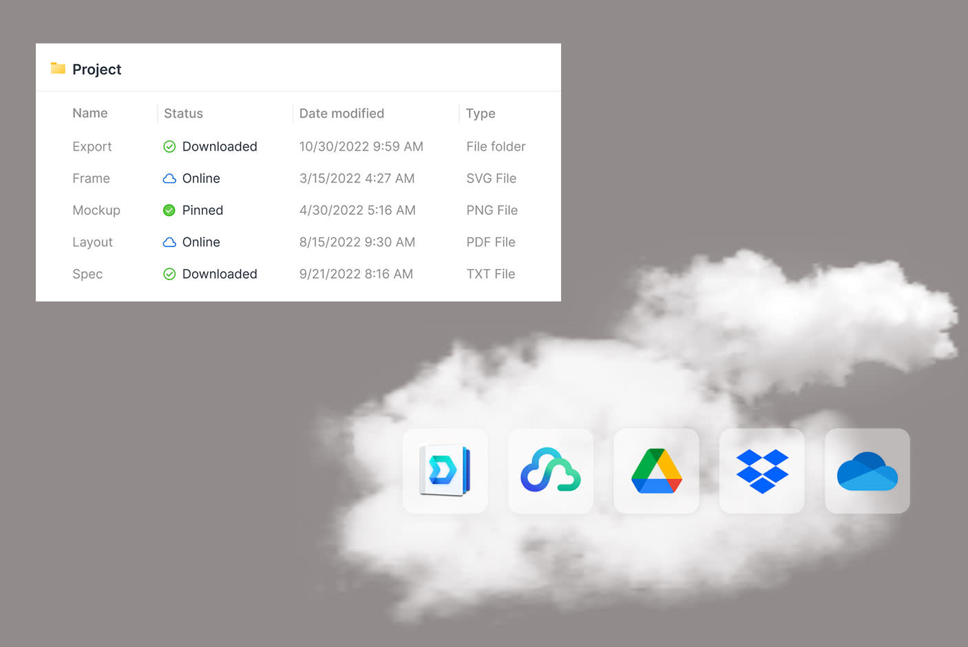Click the blue cloud icon beside Frame
This screenshot has height=647, width=968.
click(169, 178)
